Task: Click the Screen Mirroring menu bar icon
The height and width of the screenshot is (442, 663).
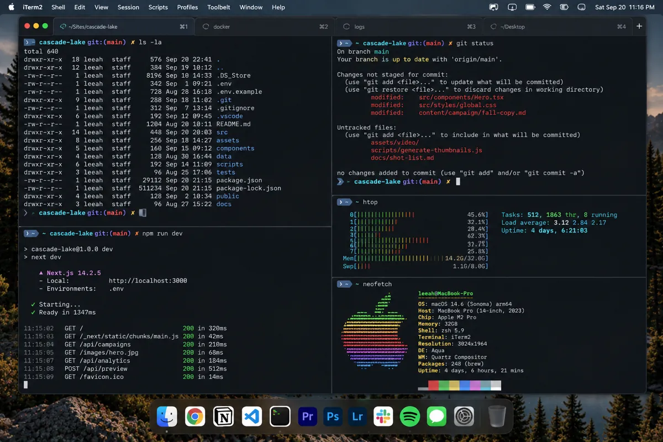Action: coord(494,7)
